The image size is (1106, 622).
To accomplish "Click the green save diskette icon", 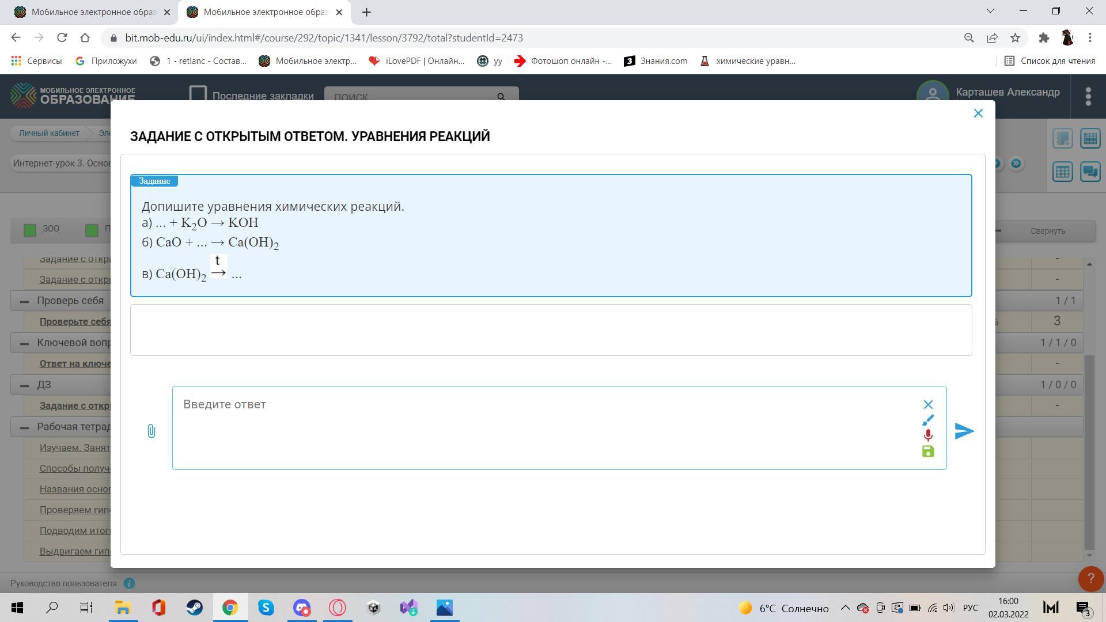I will click(x=927, y=452).
